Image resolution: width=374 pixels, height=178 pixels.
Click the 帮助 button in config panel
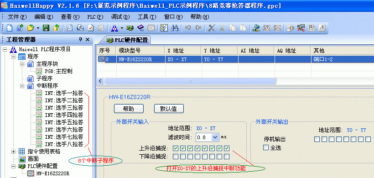pos(129,109)
